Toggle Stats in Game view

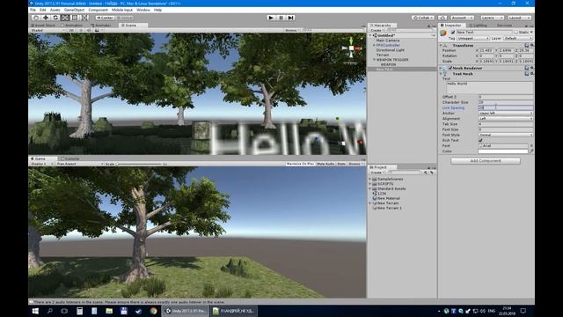point(341,164)
